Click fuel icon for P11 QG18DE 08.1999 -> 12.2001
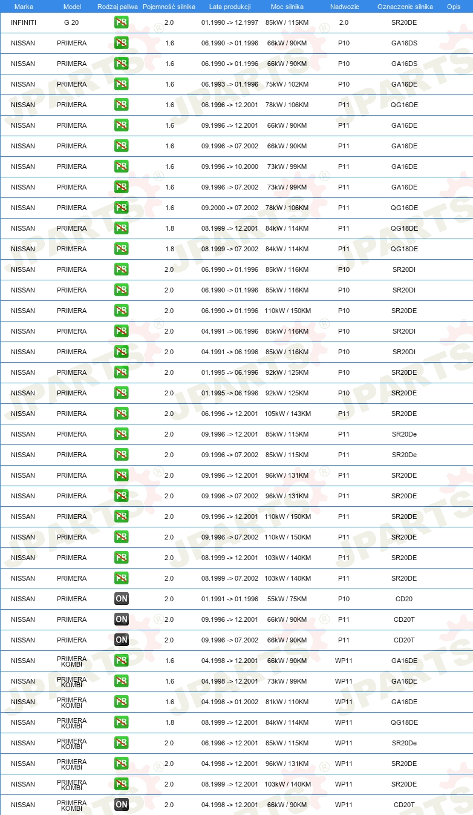Image resolution: width=473 pixels, height=815 pixels. click(121, 228)
